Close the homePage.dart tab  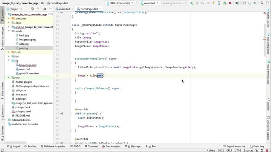(x=100, y=9)
